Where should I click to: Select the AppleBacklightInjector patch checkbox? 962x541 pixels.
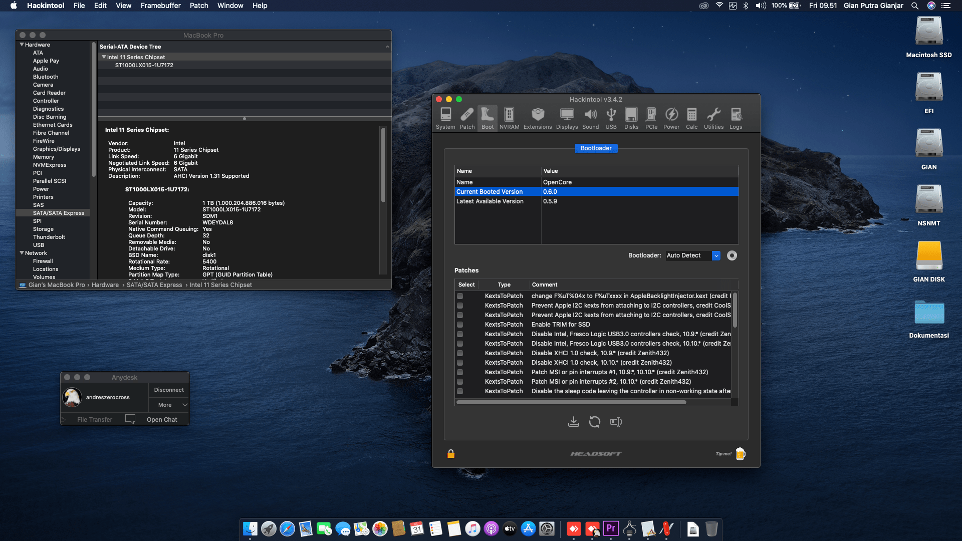point(460,296)
